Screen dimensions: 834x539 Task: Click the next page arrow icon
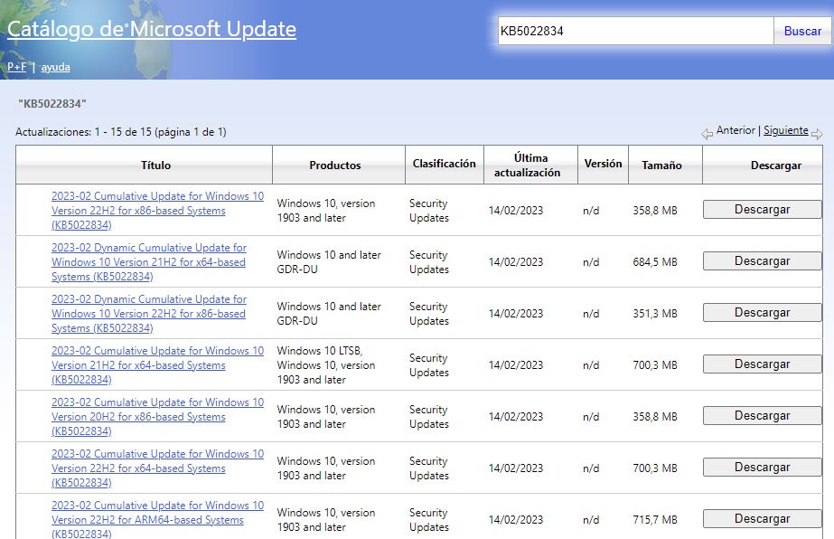pyautogui.click(x=817, y=134)
